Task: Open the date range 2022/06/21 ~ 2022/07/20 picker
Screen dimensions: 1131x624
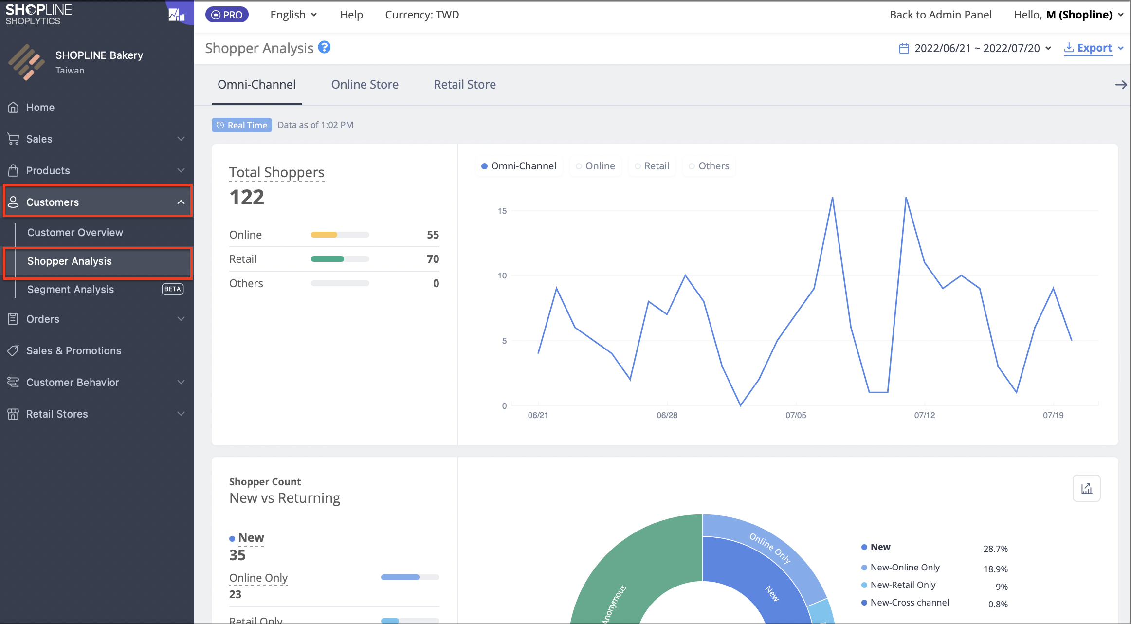Action: tap(975, 48)
